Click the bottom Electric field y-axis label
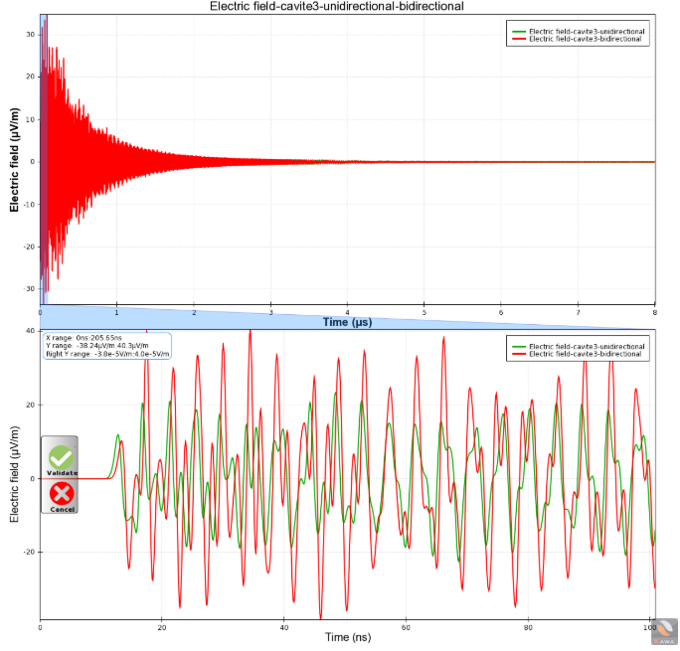Viewport: 680px width, 651px height. click(15, 475)
